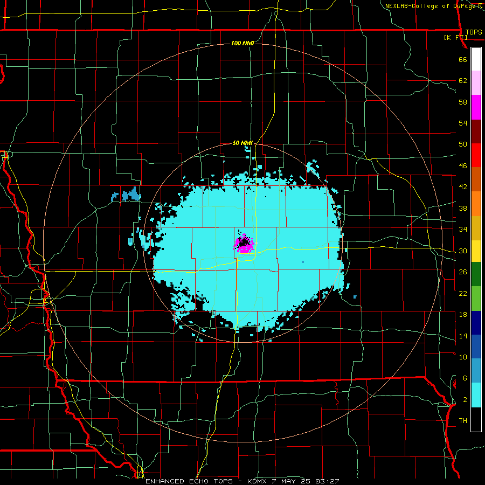Click the legend value 66
The image size is (485, 485).
point(463,60)
